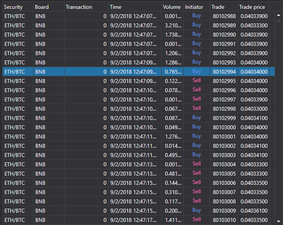Sort by the Time column header
Viewport: 283px width, 225px height.
135,7
